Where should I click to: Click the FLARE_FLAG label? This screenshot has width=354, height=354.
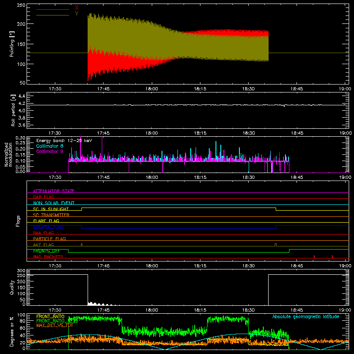(x=46, y=221)
